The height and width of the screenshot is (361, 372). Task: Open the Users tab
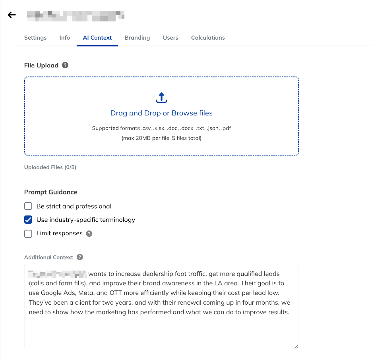170,38
